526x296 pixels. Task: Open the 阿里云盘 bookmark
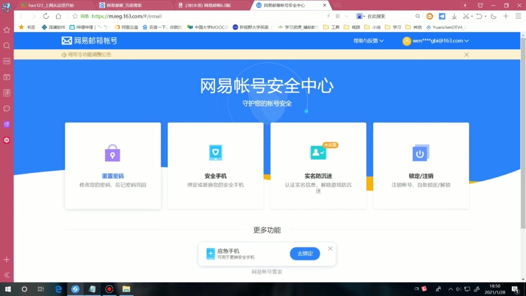point(127,27)
